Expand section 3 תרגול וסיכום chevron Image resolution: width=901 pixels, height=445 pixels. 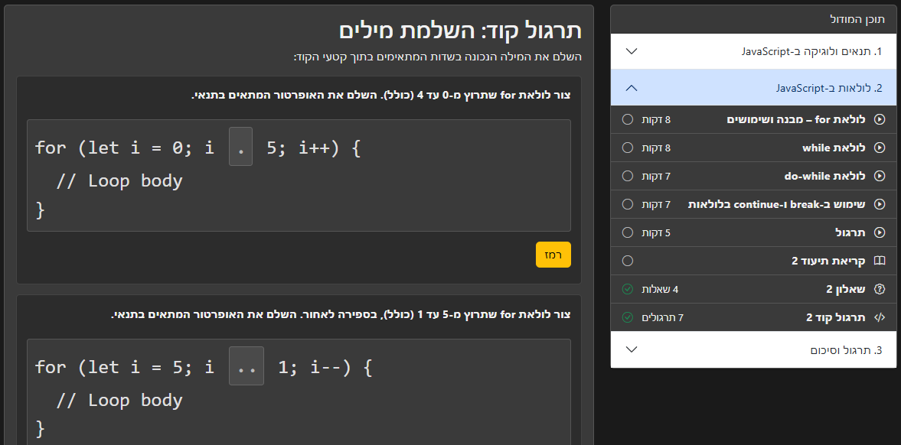[631, 349]
